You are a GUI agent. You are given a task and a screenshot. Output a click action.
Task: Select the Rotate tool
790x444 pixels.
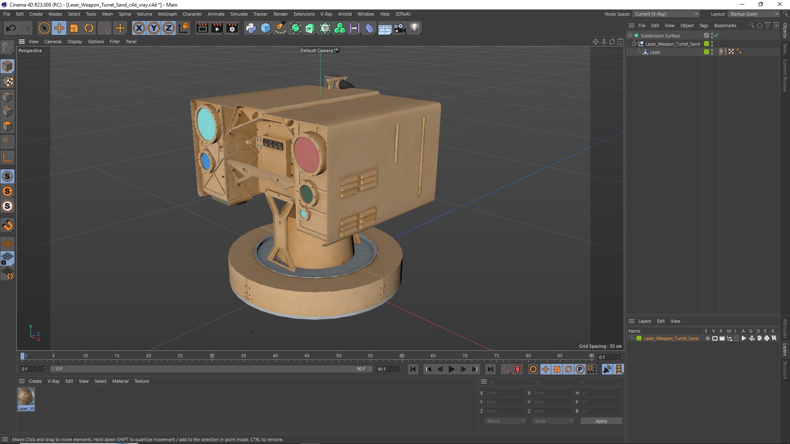click(89, 28)
